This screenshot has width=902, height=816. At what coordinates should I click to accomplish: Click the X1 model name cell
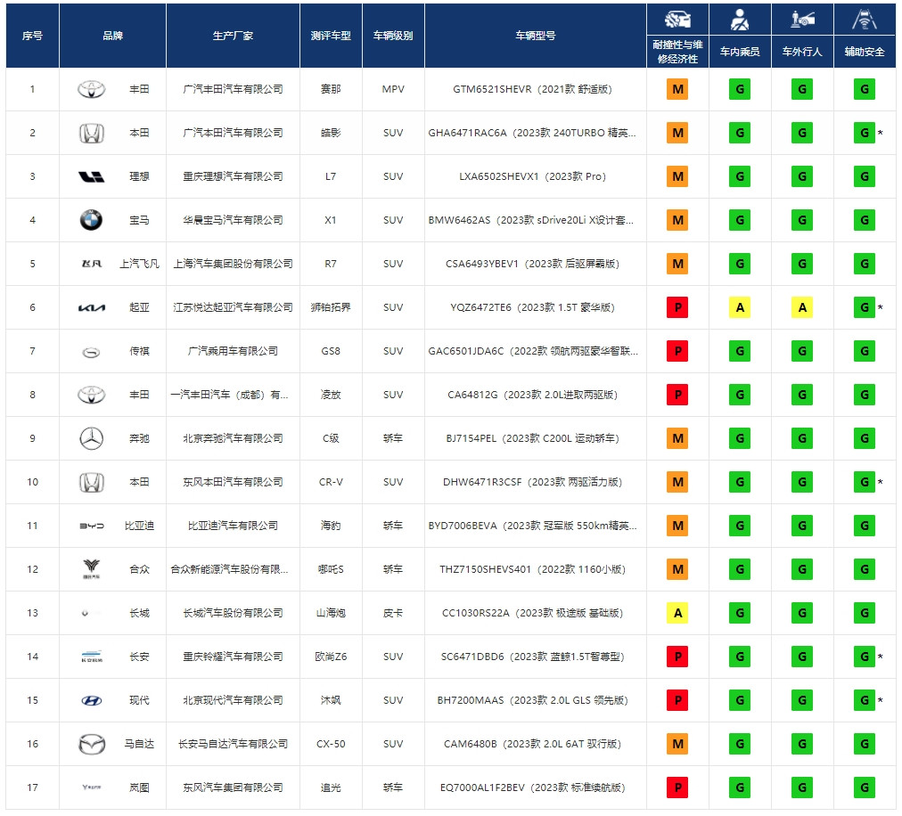[331, 220]
